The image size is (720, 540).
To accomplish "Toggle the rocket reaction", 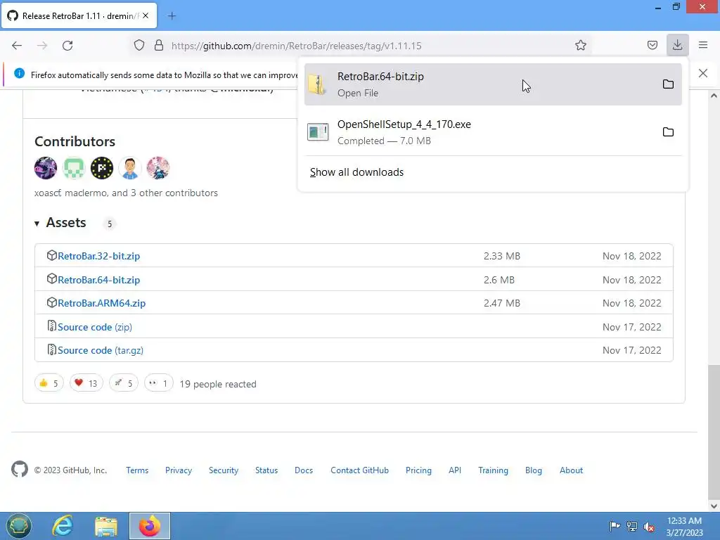I will click(x=124, y=383).
